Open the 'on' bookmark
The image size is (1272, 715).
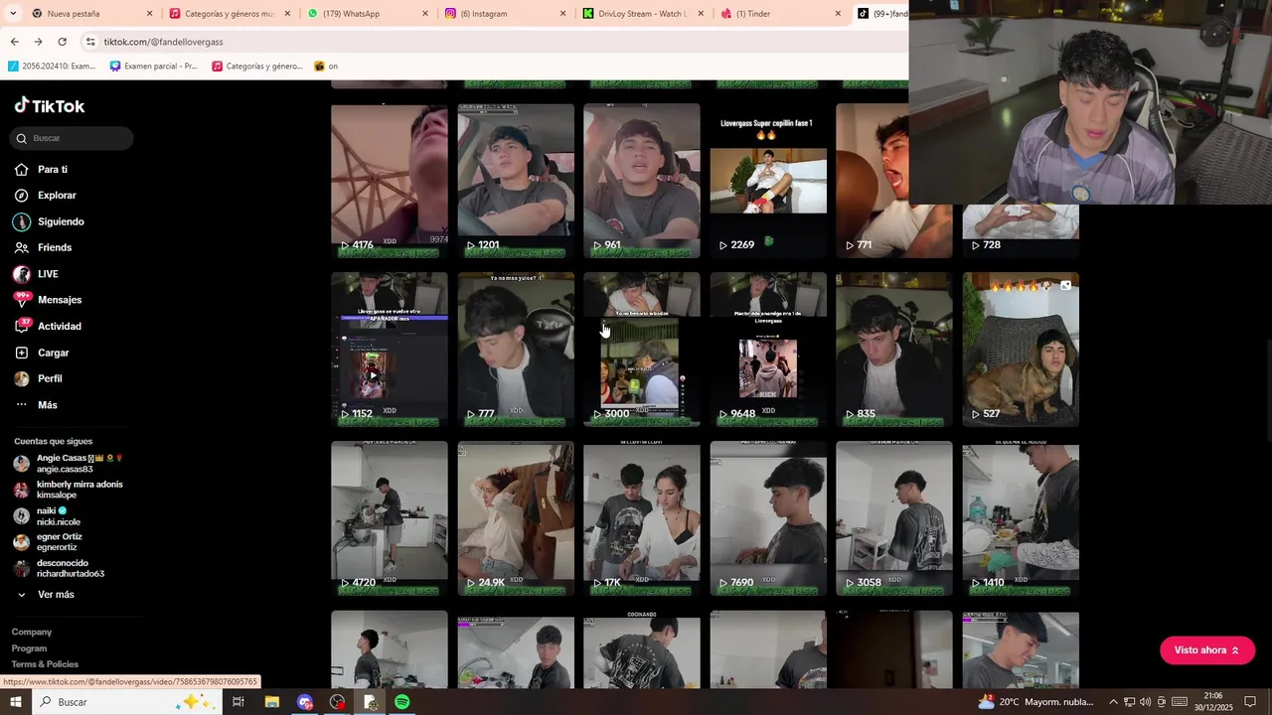326,67
